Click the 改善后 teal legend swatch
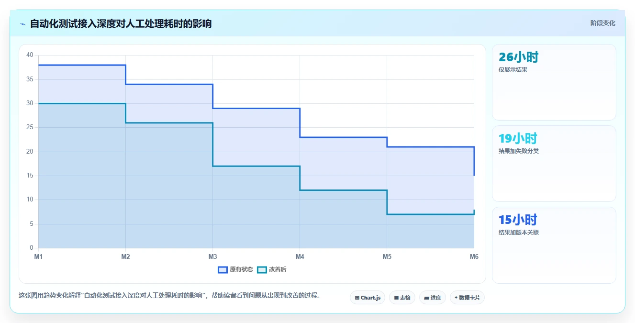The image size is (635, 323). tap(262, 269)
